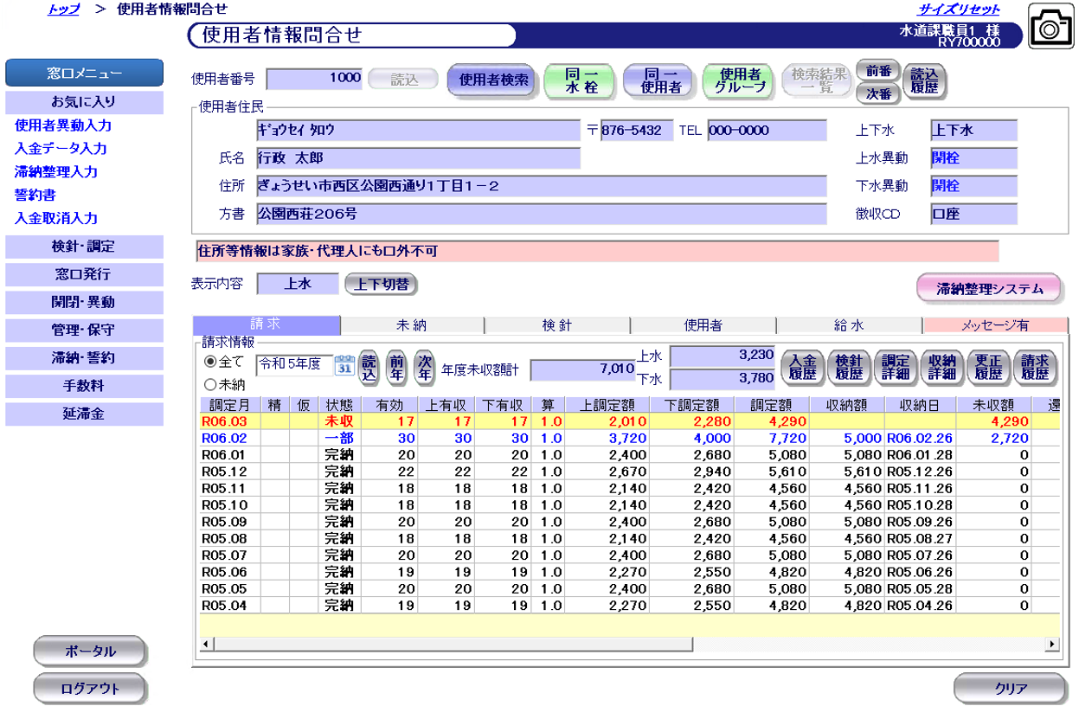Click the ログアウト button
1079x706 pixels.
click(x=89, y=689)
